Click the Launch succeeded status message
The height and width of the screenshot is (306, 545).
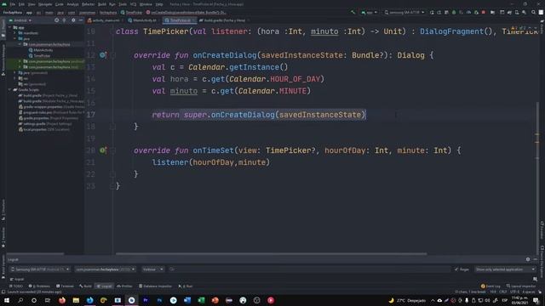[34, 292]
